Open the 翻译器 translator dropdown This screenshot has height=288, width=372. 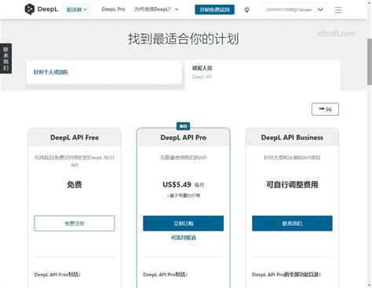77,9
